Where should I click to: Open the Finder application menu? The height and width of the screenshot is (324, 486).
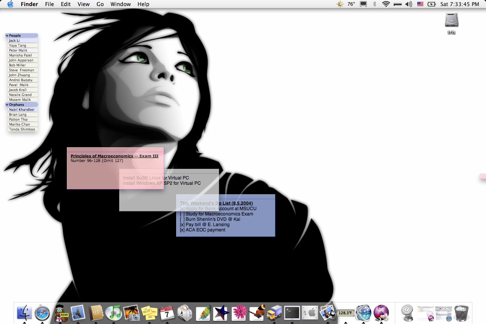[29, 4]
